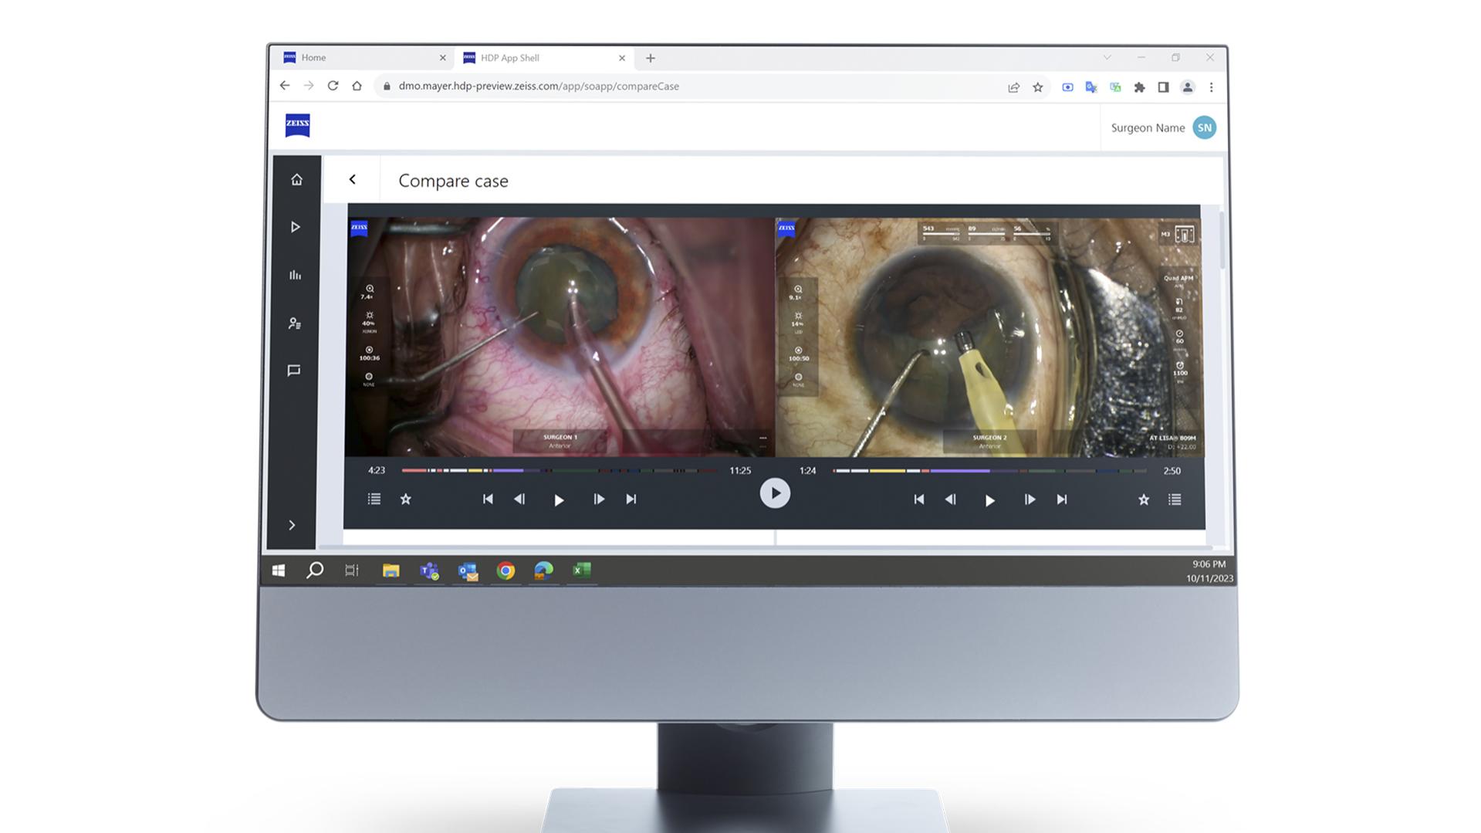
Task: Mark the left video as favorite with star
Action: [x=406, y=499]
